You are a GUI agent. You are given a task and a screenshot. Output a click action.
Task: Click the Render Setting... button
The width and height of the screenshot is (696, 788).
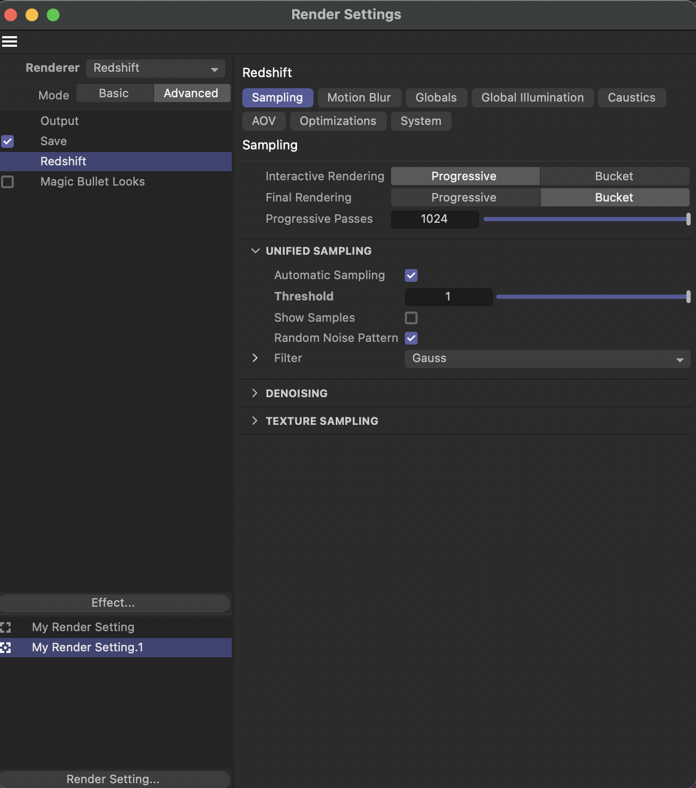click(x=113, y=779)
